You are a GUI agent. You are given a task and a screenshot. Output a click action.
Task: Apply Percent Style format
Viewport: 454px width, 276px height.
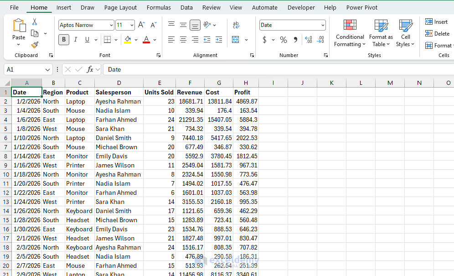pyautogui.click(x=284, y=40)
